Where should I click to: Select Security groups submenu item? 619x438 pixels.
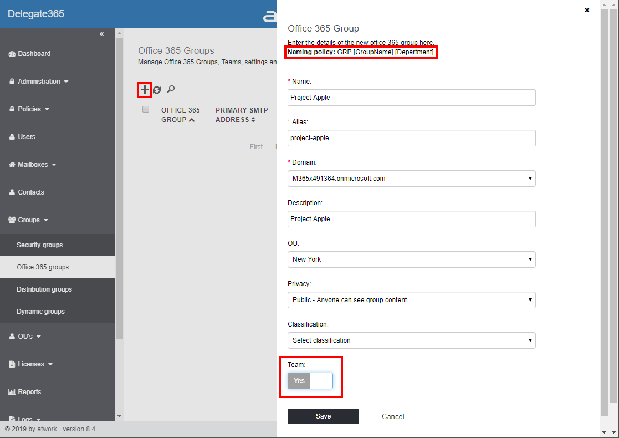[x=57, y=245]
